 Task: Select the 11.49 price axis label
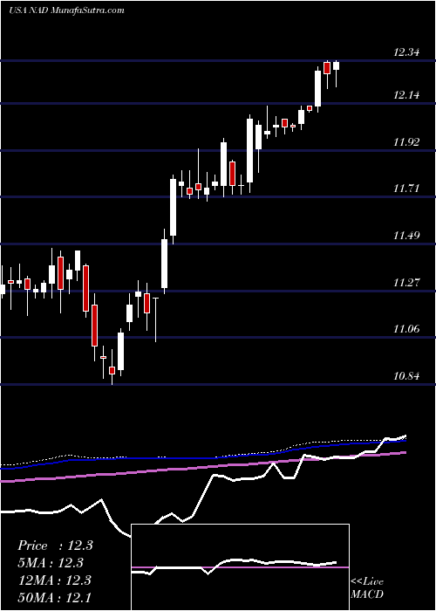click(x=406, y=235)
